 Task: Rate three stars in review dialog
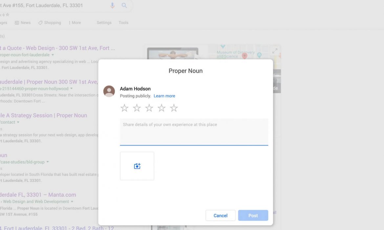click(x=149, y=108)
